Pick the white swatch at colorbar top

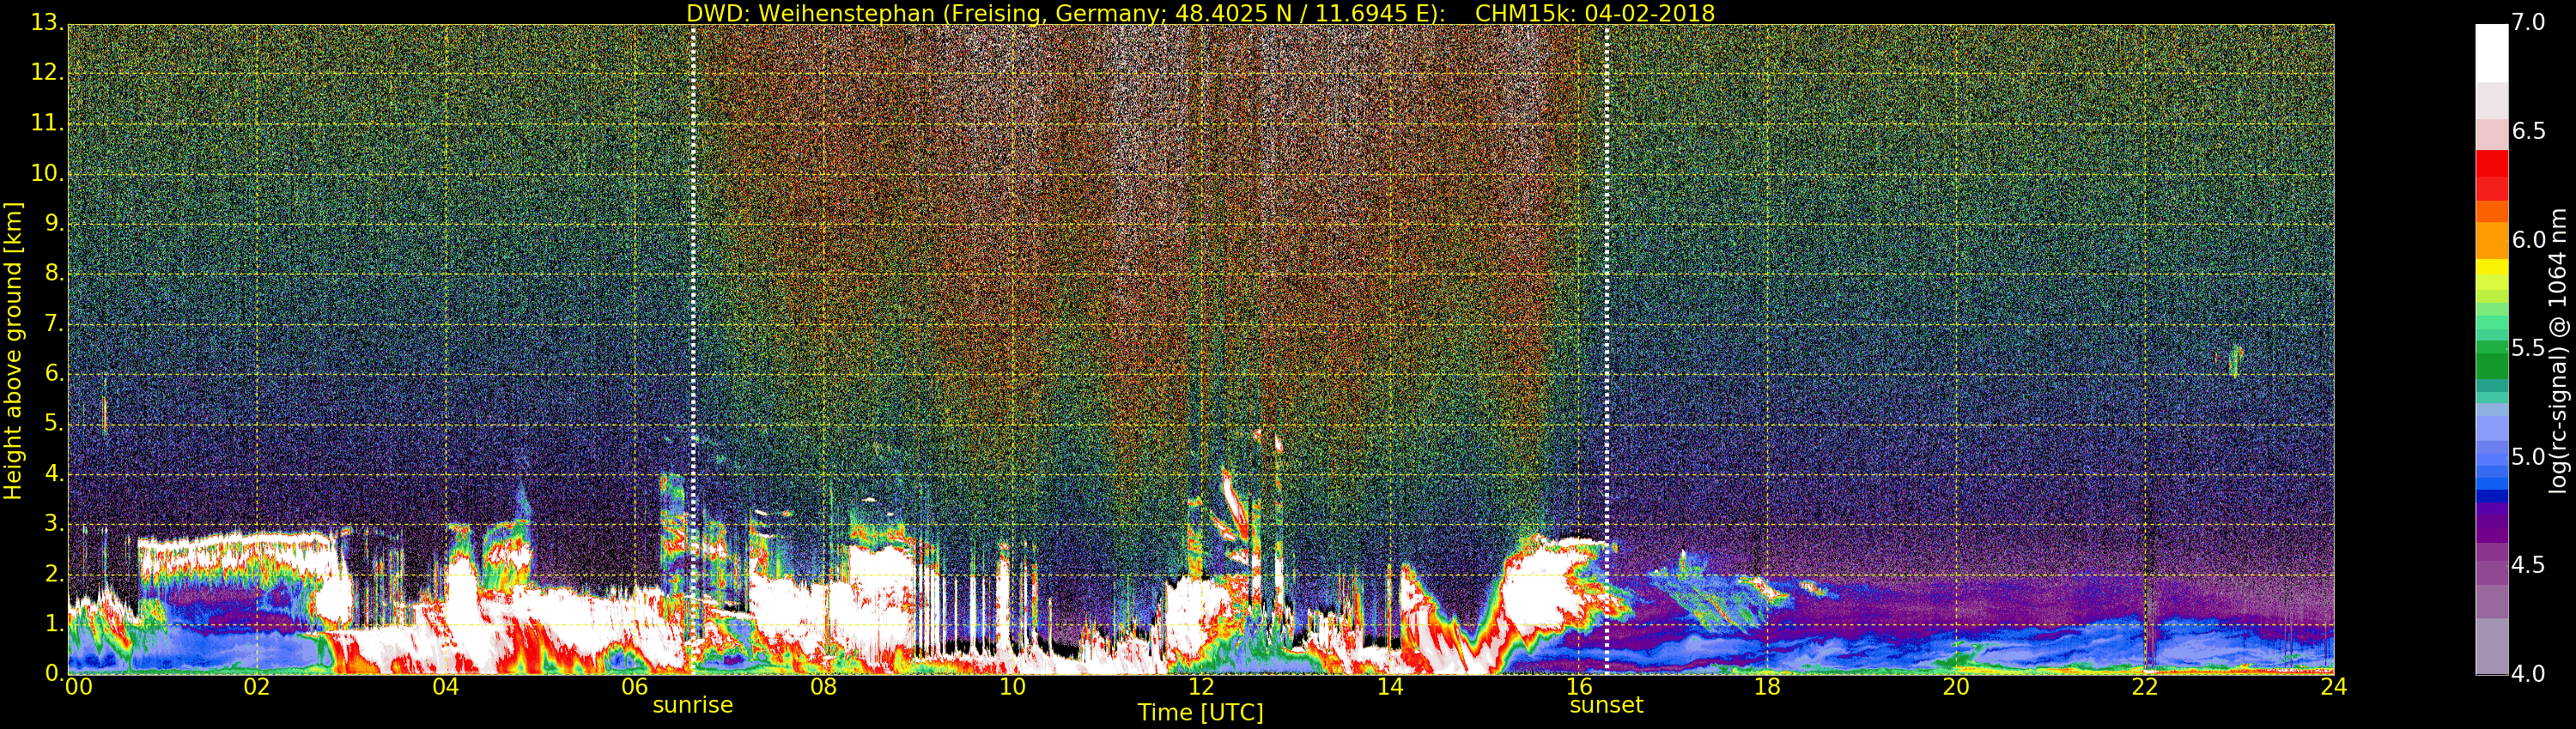(x=2491, y=52)
